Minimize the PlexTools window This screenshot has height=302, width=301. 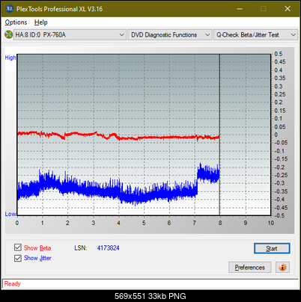click(x=240, y=9)
